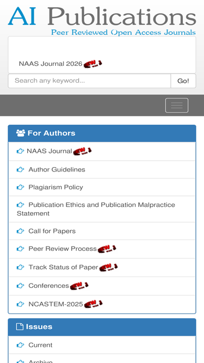Click the hand pointer icon beside Author Guidelines
204x363 pixels.
click(x=20, y=170)
